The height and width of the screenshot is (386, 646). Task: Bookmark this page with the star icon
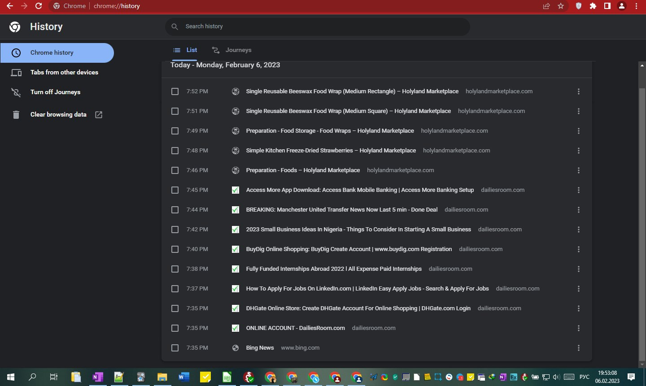pos(561,6)
